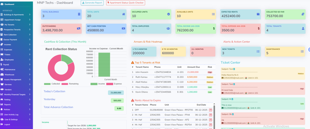Click the Maintenance gears icon in sidebar
The width and height of the screenshot is (310, 129).
pos(2,69)
